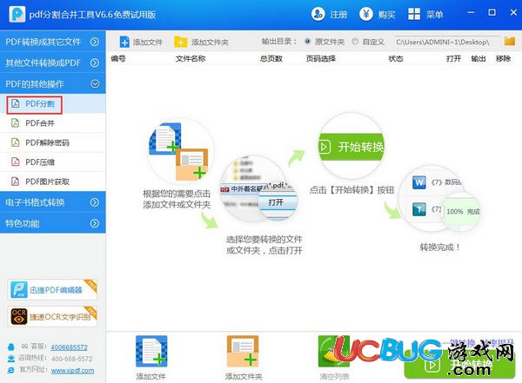
Task: Click the 清空列表 clear list icon
Action: tap(334, 352)
